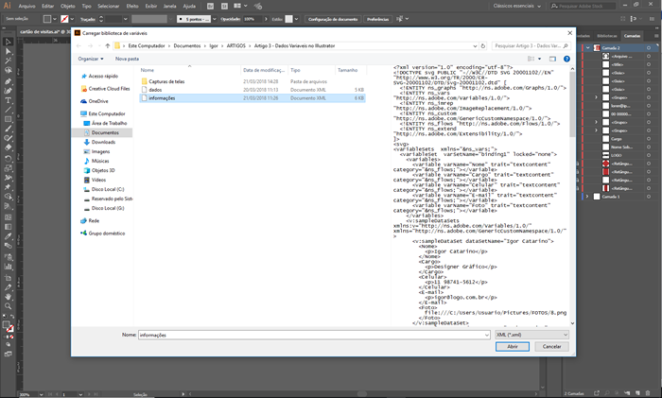
Task: Select the Shaper tool
Action: (8, 138)
